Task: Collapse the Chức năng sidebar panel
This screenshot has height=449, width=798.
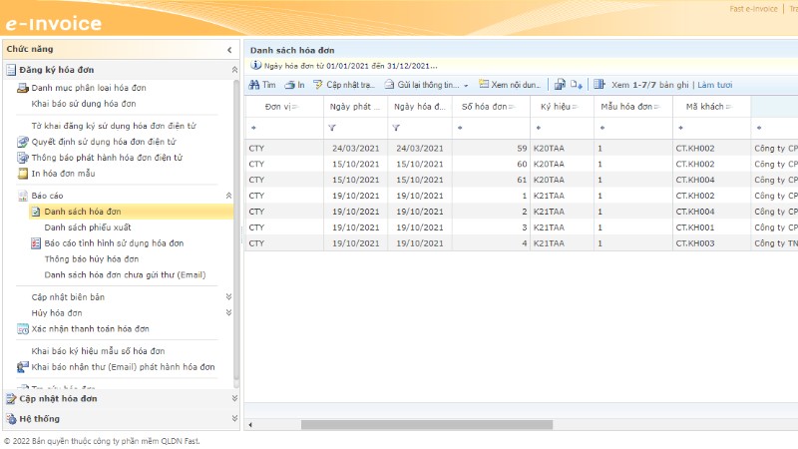Action: (228, 49)
